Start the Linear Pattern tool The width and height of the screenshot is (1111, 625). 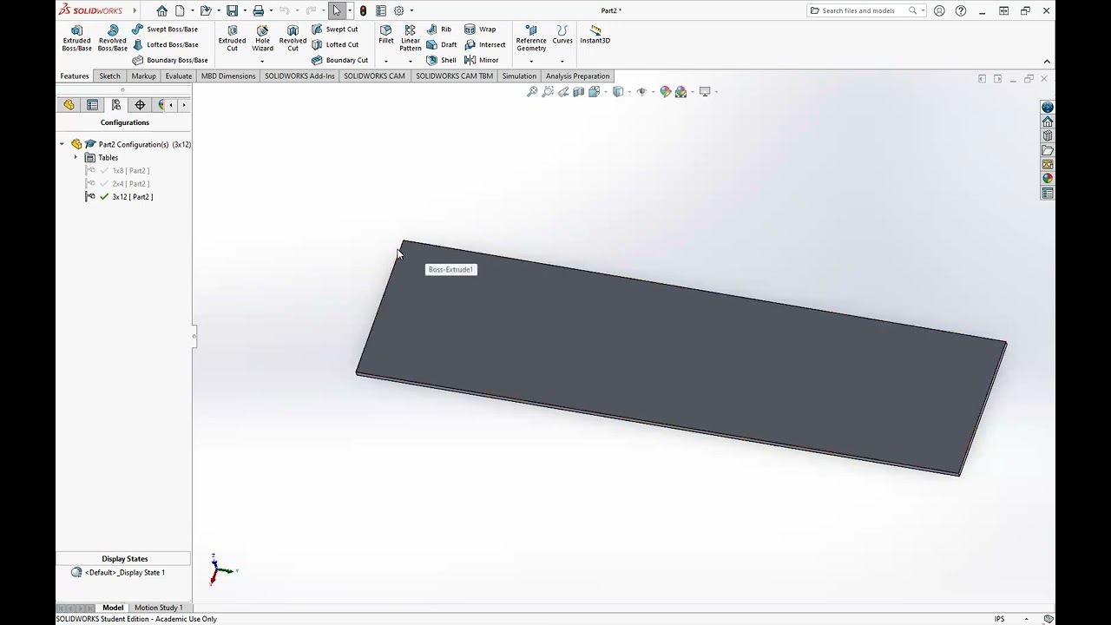pos(410,39)
